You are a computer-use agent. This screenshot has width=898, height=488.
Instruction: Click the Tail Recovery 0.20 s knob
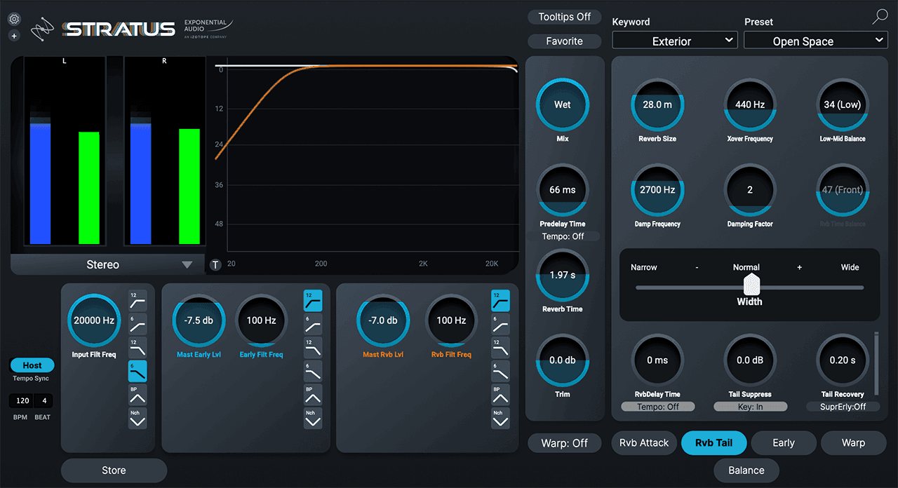pos(843,360)
